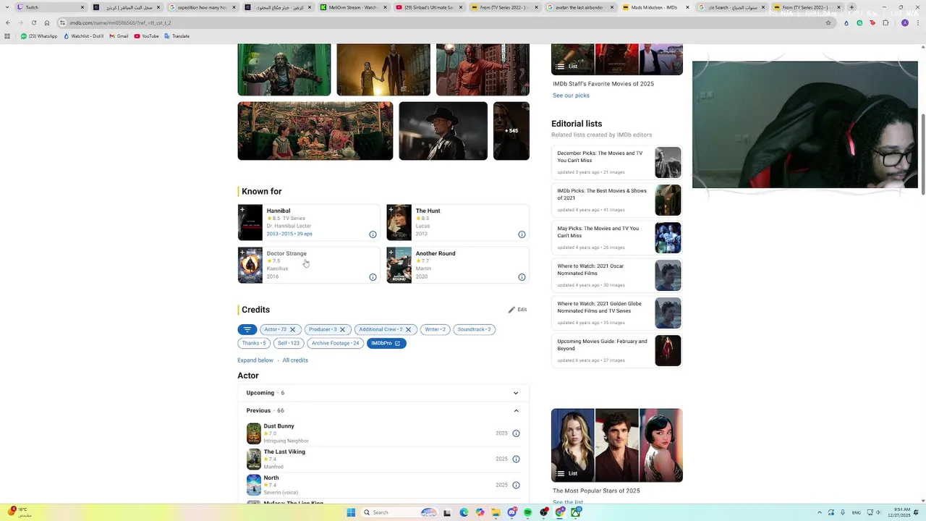Open the +545 more photos thumbnail
The image size is (926, 521).
(511, 131)
